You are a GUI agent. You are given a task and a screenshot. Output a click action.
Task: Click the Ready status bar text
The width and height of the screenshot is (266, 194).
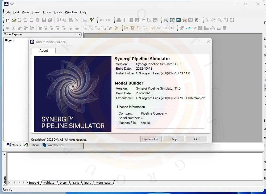point(7,189)
